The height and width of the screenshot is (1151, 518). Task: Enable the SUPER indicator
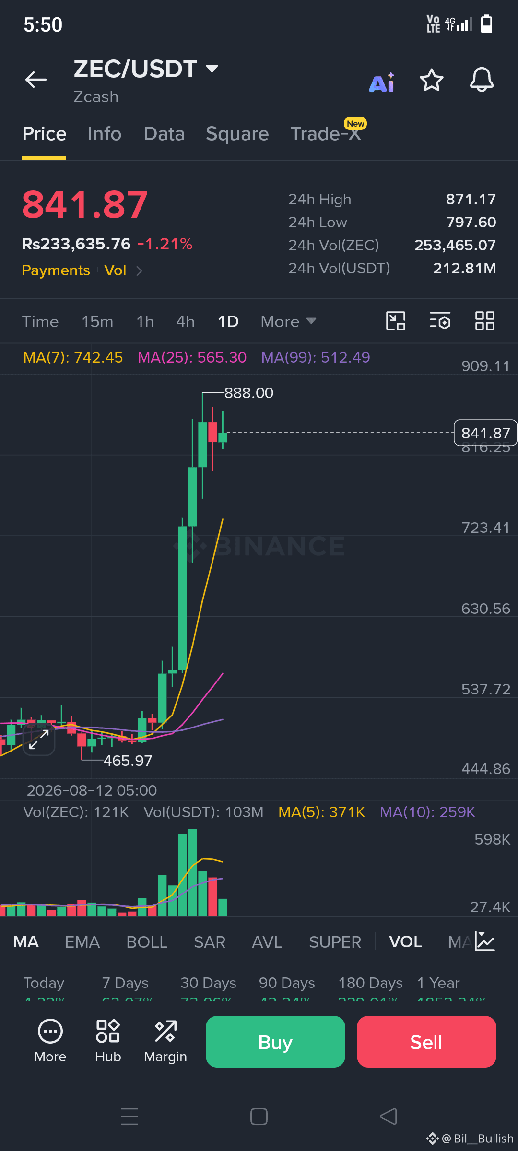[x=335, y=942]
